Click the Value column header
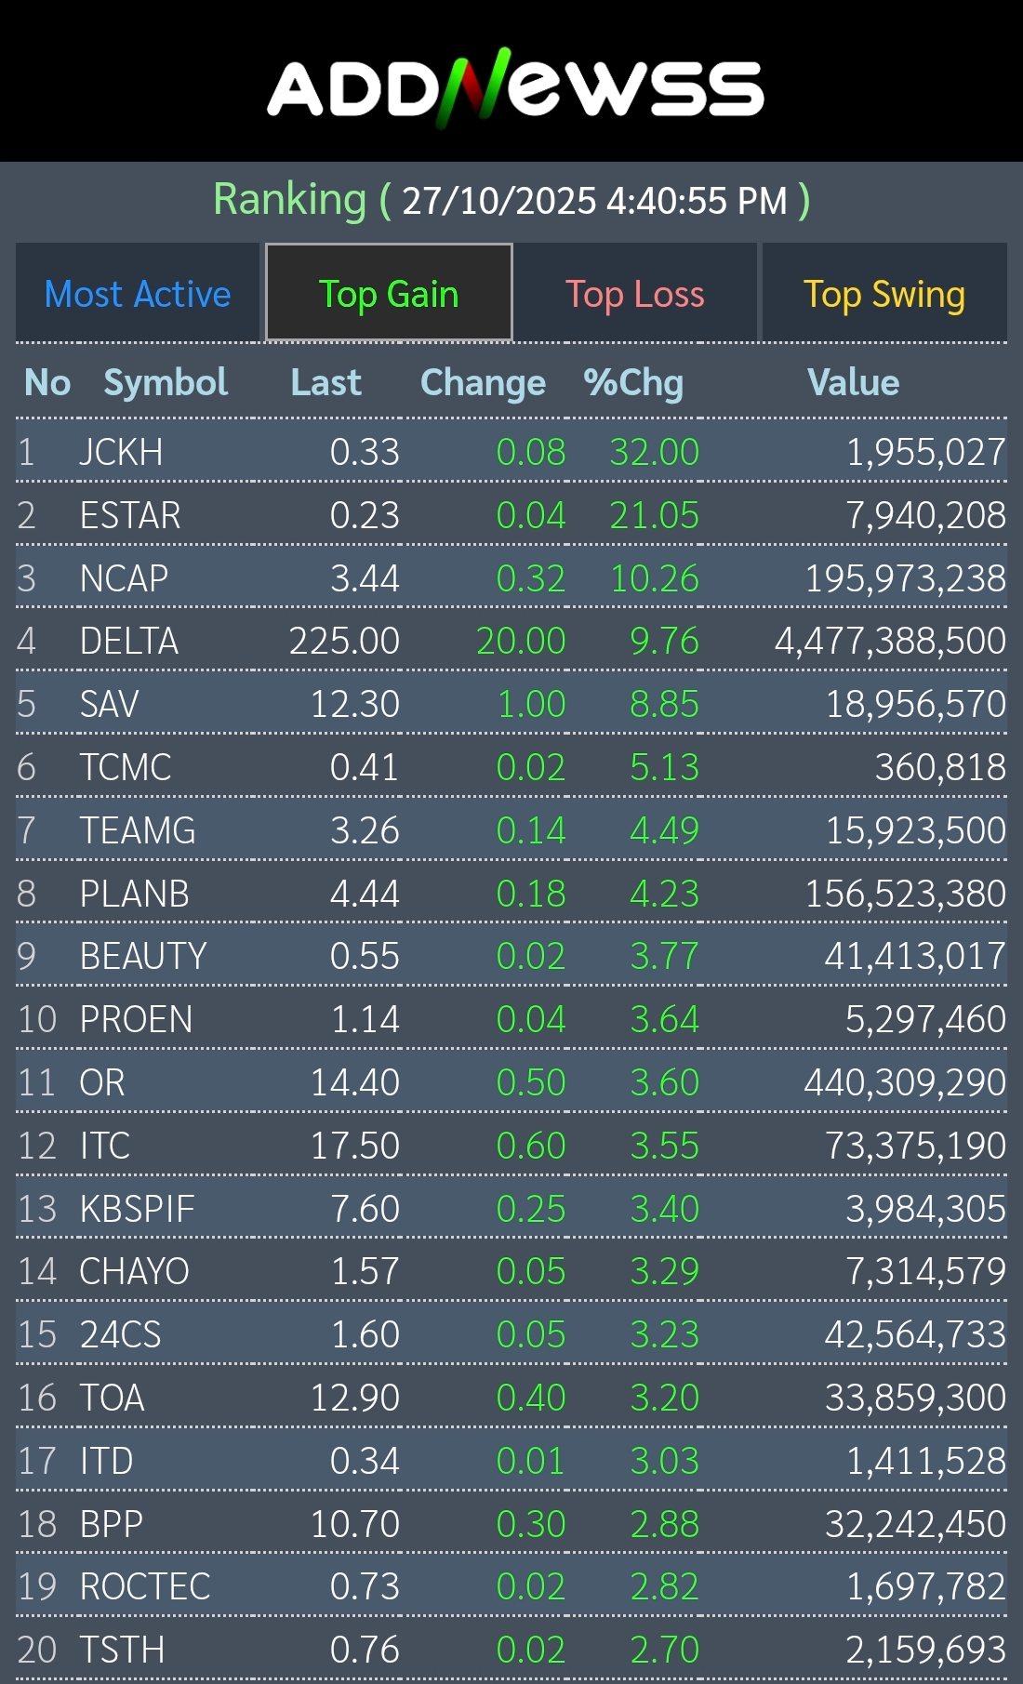This screenshot has width=1023, height=1684. click(853, 382)
